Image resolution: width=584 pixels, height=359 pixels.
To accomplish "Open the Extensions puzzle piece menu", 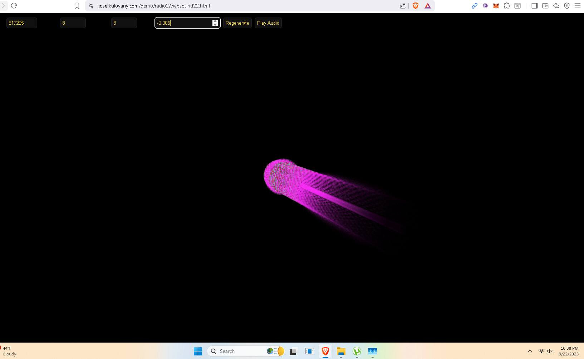I will (507, 6).
